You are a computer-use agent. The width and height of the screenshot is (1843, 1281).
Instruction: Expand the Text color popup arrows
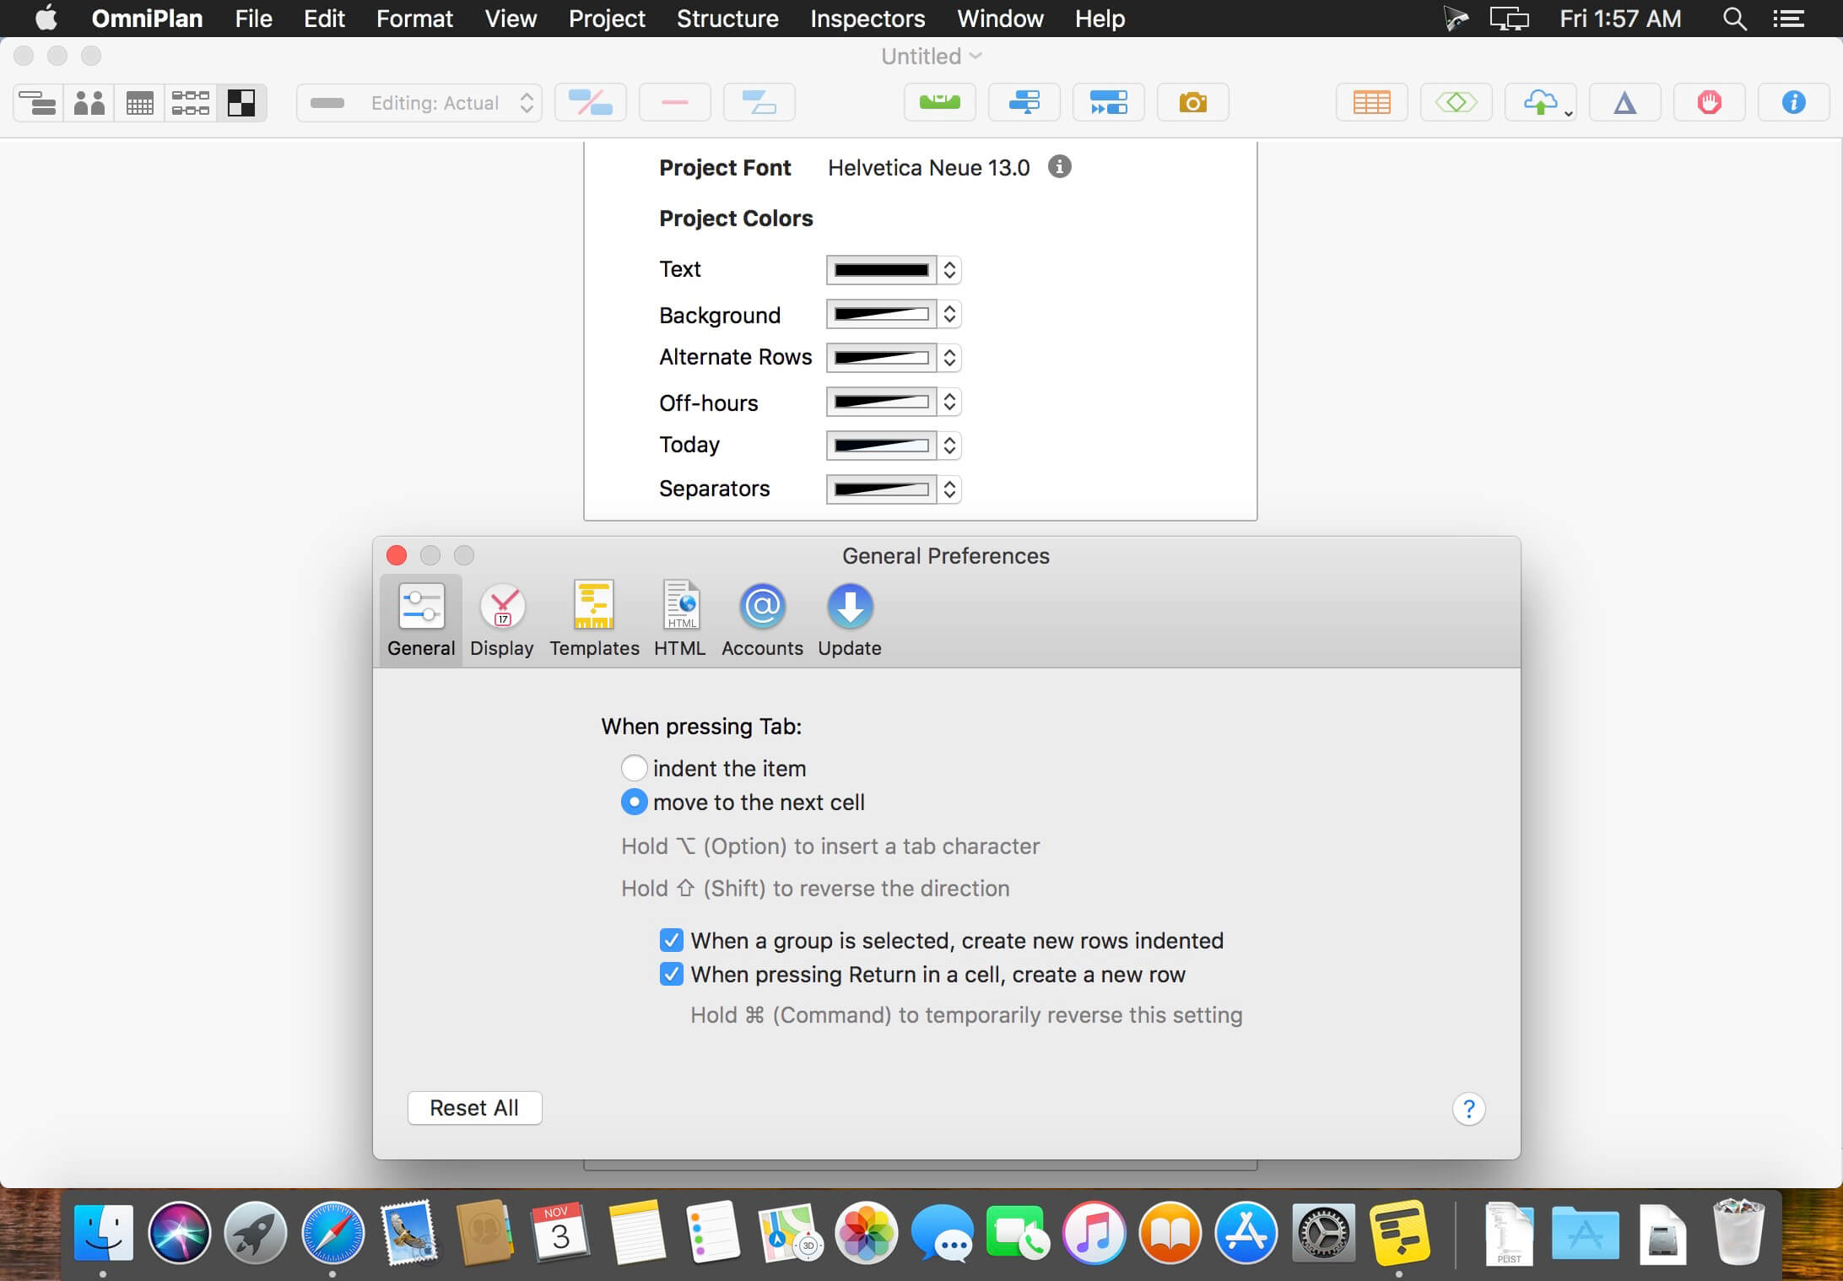pyautogui.click(x=949, y=270)
